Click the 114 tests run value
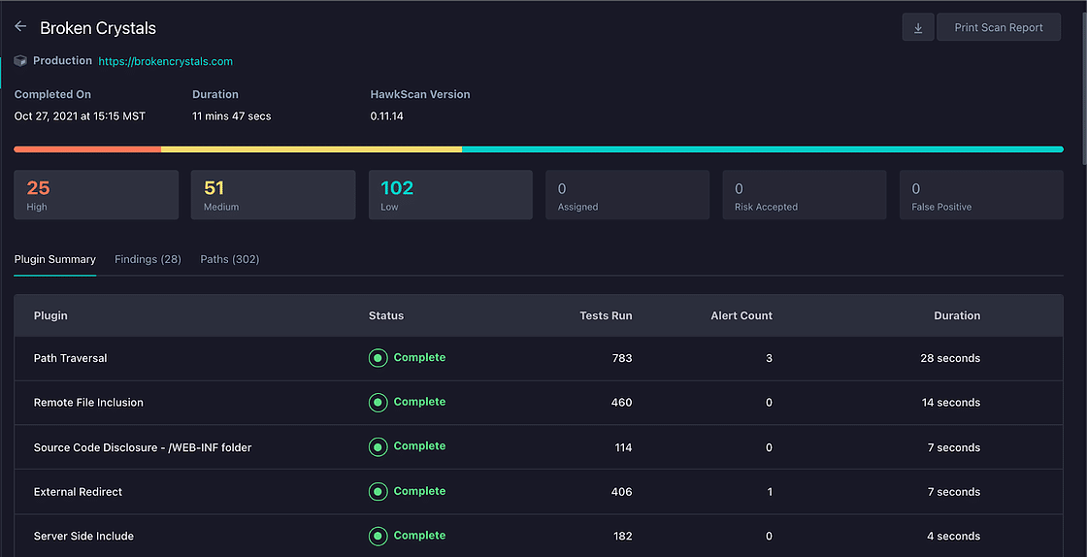 (x=623, y=447)
